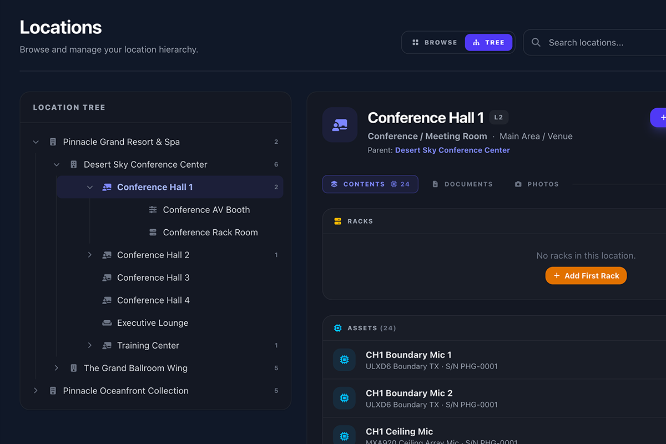The image size is (666, 444).
Task: Click the CH1 Boundary Mic 1 chip icon
Action: [344, 360]
